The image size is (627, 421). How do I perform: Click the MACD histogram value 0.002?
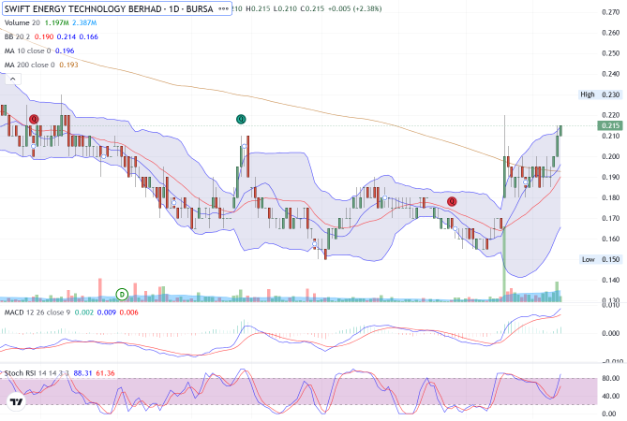click(x=84, y=312)
